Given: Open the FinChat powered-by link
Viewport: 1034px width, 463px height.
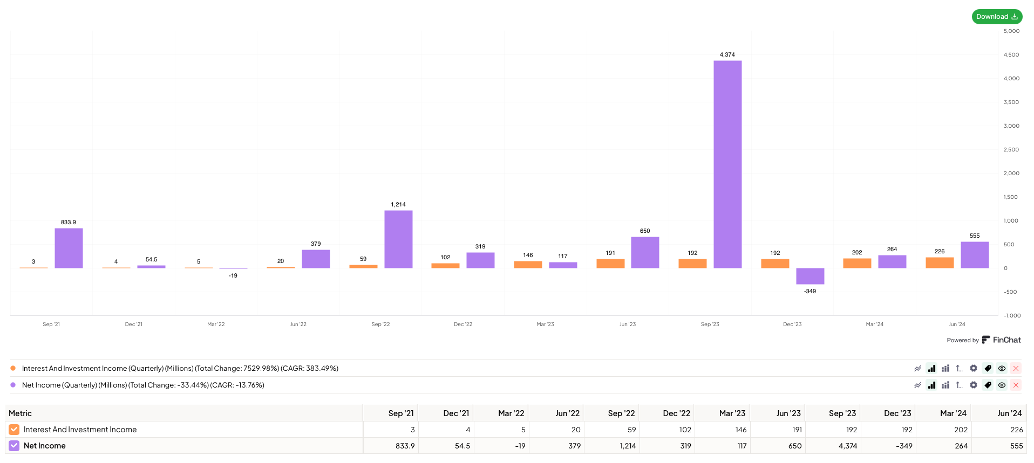Looking at the screenshot, I should click(x=1001, y=340).
